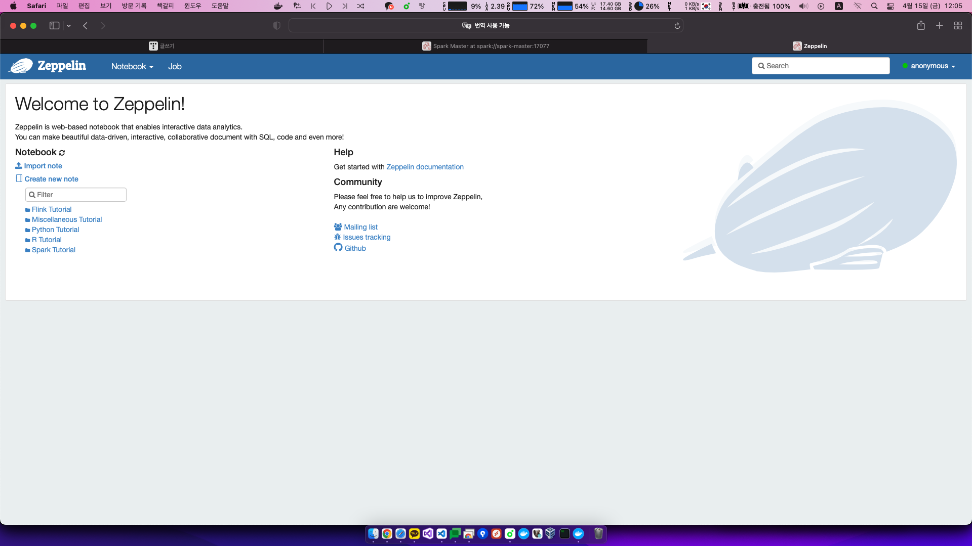Open the 파일 menu
Screen dimensions: 972x546
62,6
